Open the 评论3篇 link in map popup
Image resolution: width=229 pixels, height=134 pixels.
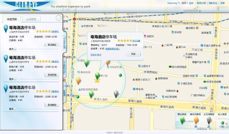[136, 41]
